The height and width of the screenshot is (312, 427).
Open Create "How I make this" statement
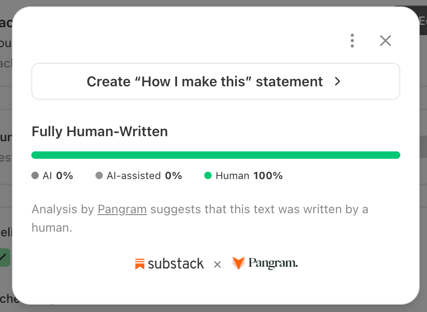[x=216, y=82]
